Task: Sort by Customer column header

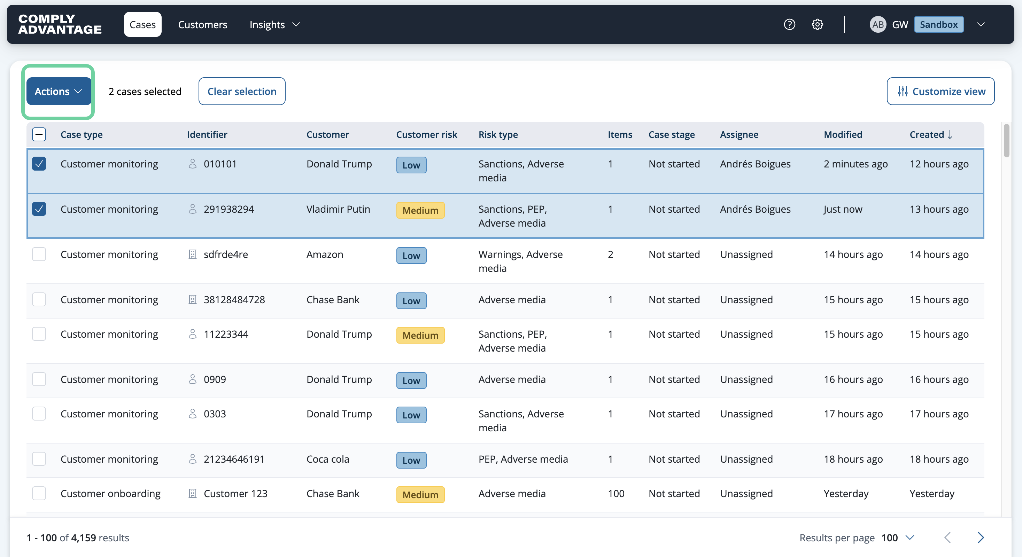Action: coord(328,134)
